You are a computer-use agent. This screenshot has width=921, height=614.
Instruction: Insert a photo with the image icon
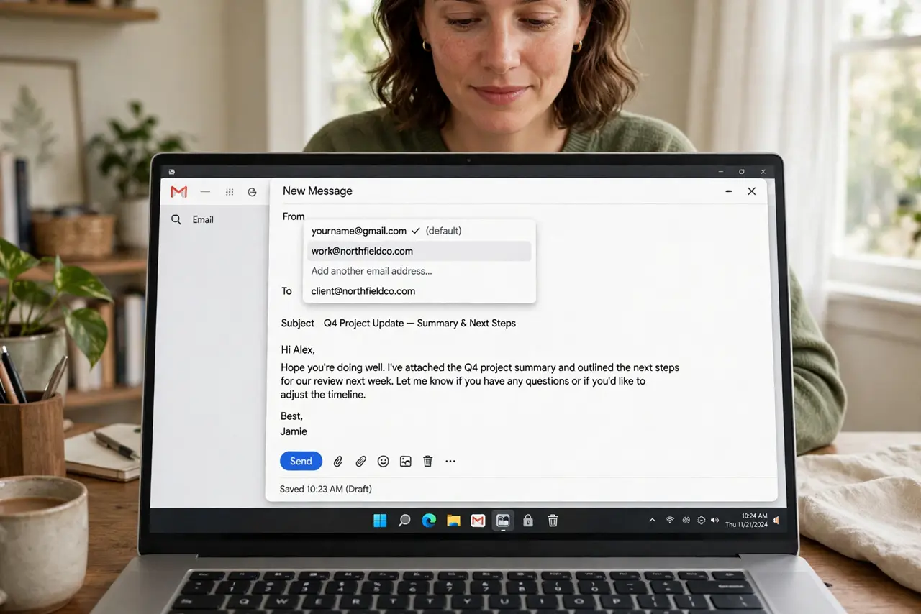pos(406,462)
